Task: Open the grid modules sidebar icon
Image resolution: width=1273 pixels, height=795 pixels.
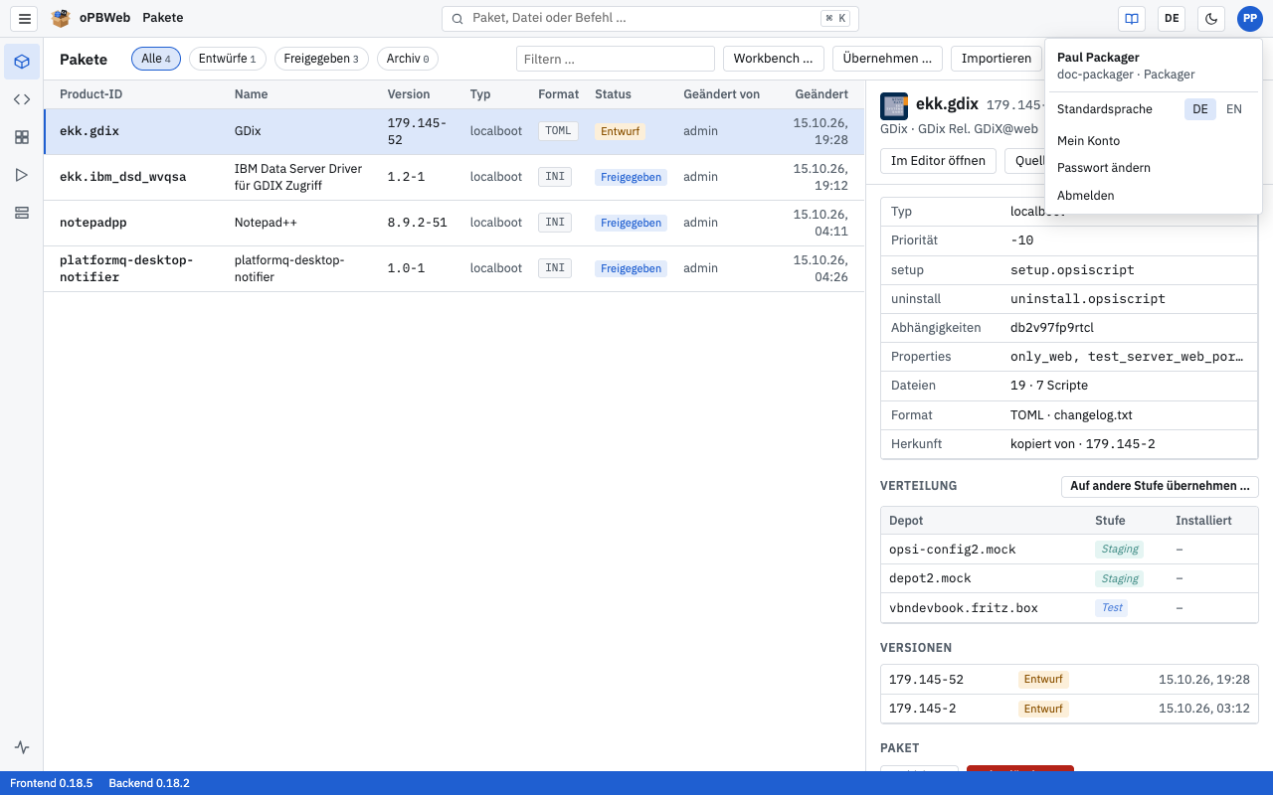Action: tap(22, 137)
